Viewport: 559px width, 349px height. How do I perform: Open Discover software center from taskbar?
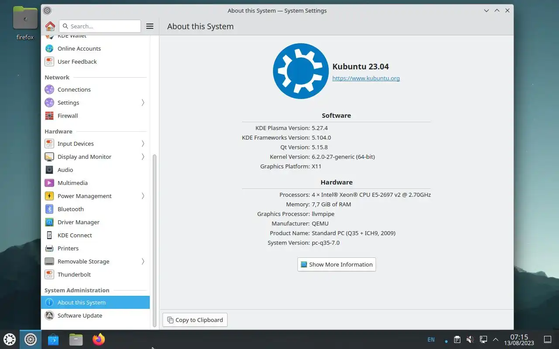tap(53, 339)
